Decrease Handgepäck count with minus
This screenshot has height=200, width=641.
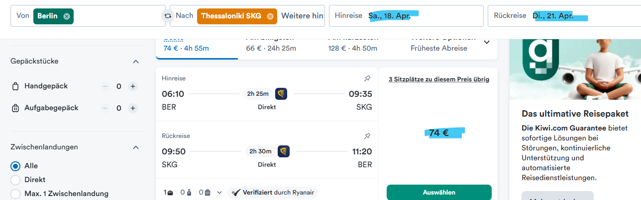tap(105, 86)
